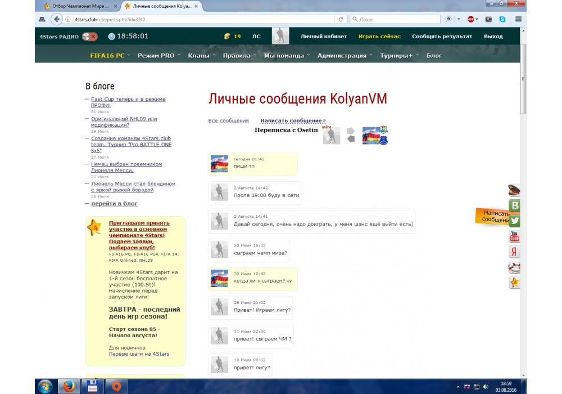Screen dimensions: 562x394
Task: Click the reload page button
Action: tap(341, 19)
